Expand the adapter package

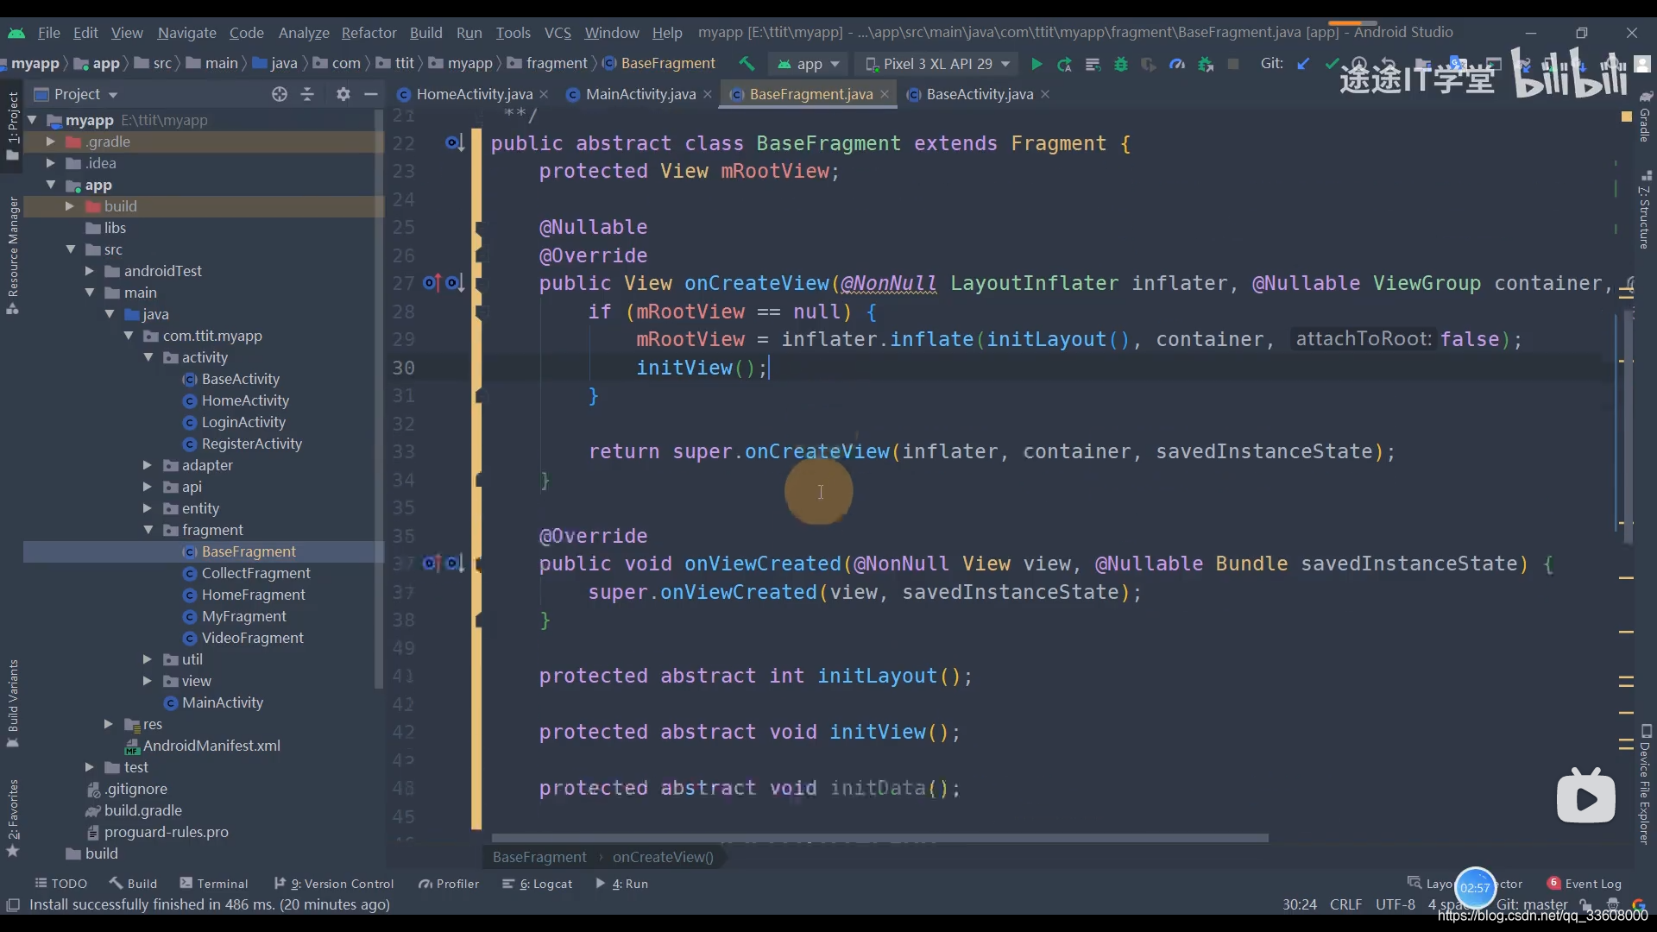(x=148, y=465)
